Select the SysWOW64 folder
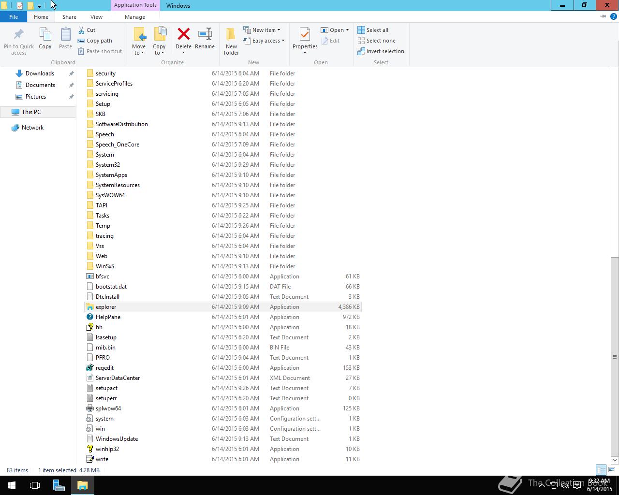 point(223,195)
